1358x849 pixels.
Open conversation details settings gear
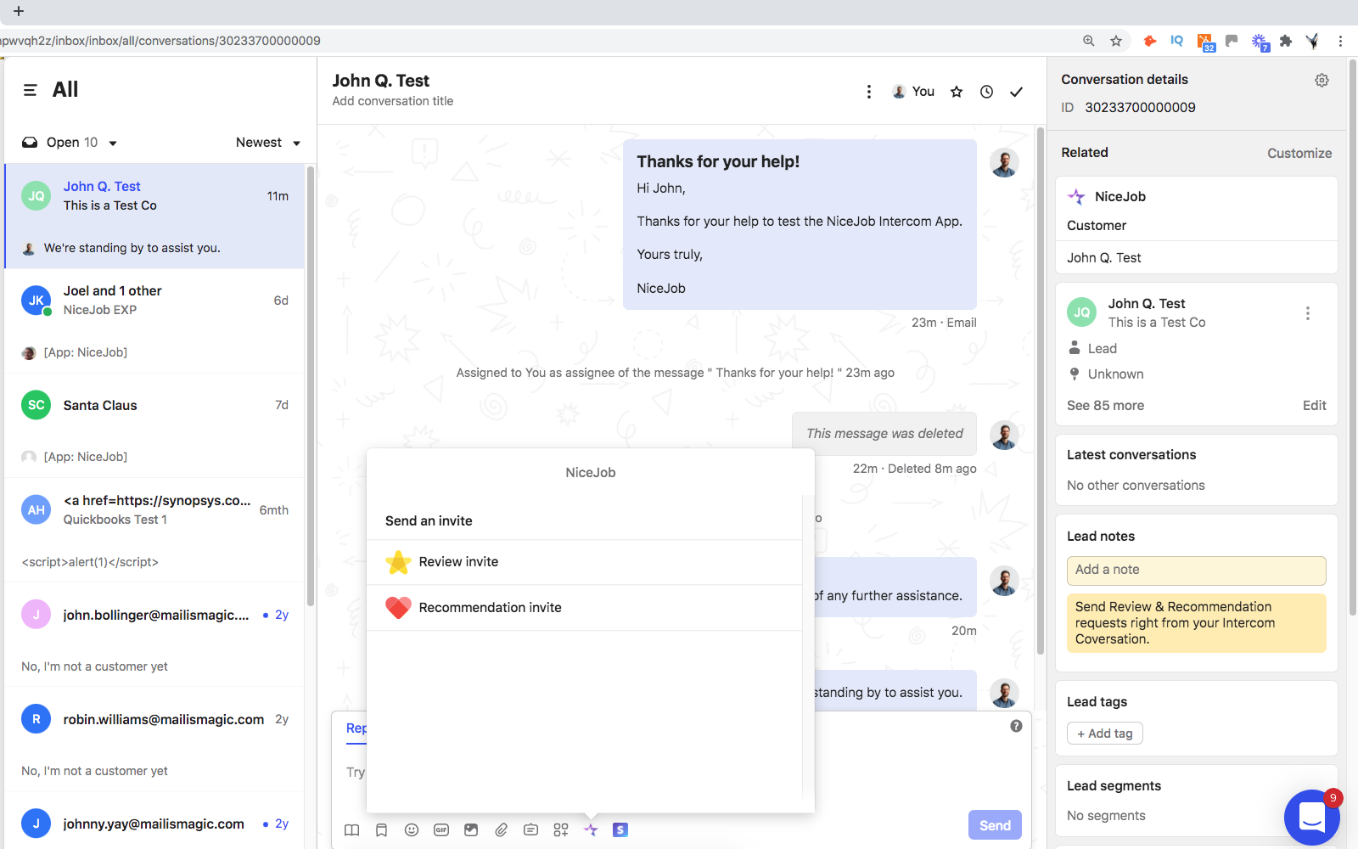[1322, 79]
